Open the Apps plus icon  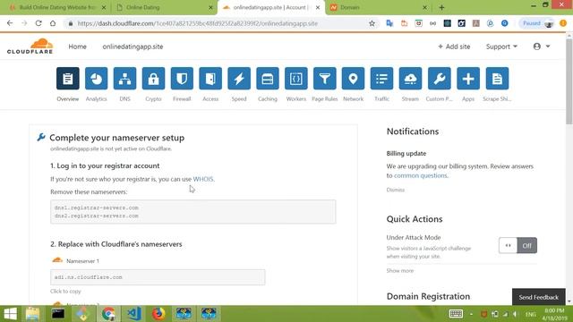[468, 79]
